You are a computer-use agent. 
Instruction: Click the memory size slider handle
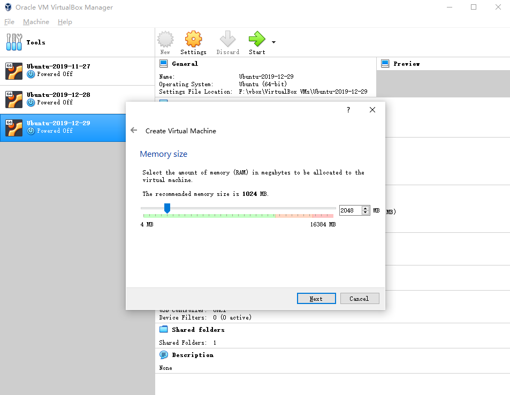pyautogui.click(x=167, y=208)
